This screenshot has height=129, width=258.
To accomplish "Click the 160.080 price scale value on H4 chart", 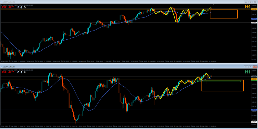I will pos(254,6).
